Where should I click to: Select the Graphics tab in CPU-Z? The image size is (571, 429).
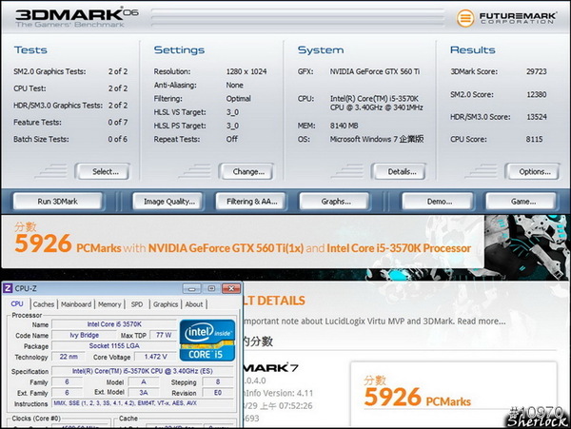[166, 304]
